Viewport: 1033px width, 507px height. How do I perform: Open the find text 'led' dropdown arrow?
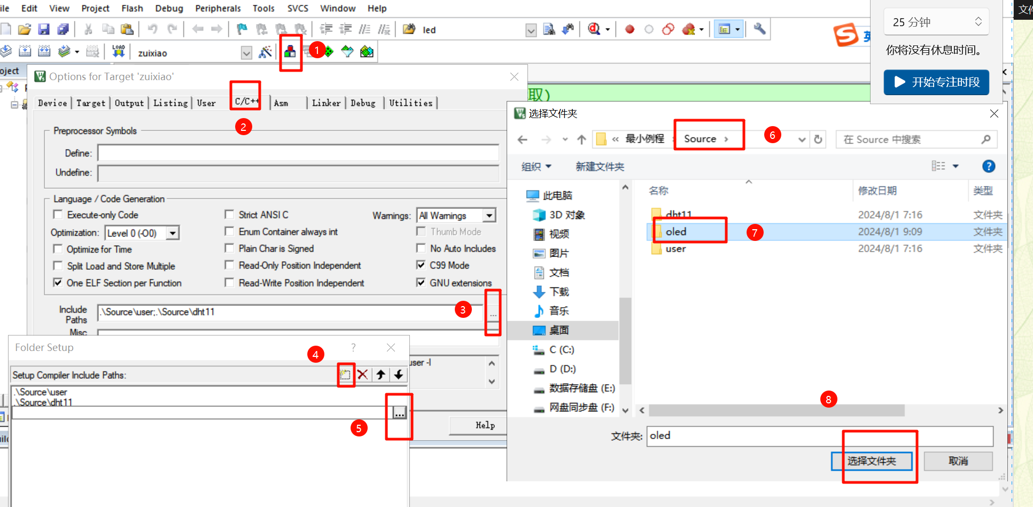(x=531, y=30)
